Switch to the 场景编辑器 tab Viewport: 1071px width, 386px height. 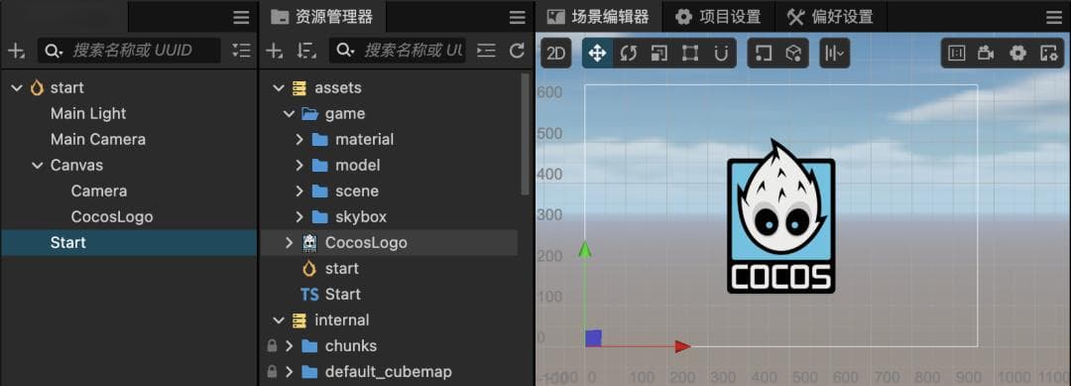(598, 17)
